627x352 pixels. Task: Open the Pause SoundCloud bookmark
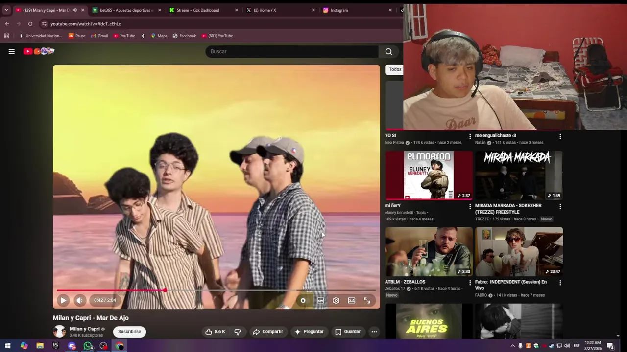point(77,36)
